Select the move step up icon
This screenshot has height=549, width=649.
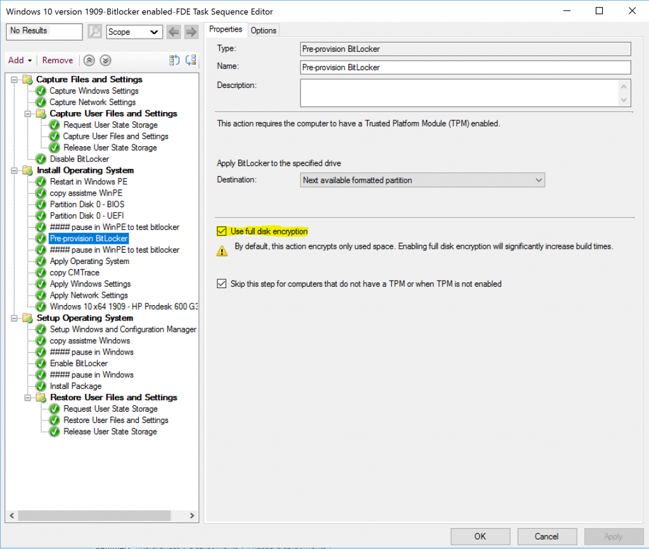[89, 60]
